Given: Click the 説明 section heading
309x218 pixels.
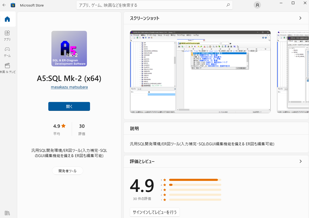Looking at the screenshot, I should [134, 129].
